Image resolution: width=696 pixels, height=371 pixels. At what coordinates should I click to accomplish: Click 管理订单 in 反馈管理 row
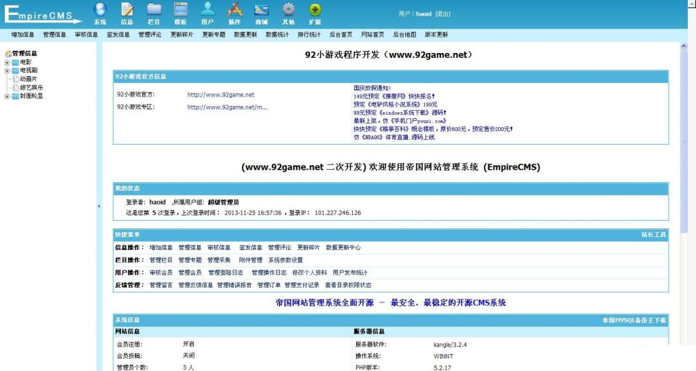[269, 285]
